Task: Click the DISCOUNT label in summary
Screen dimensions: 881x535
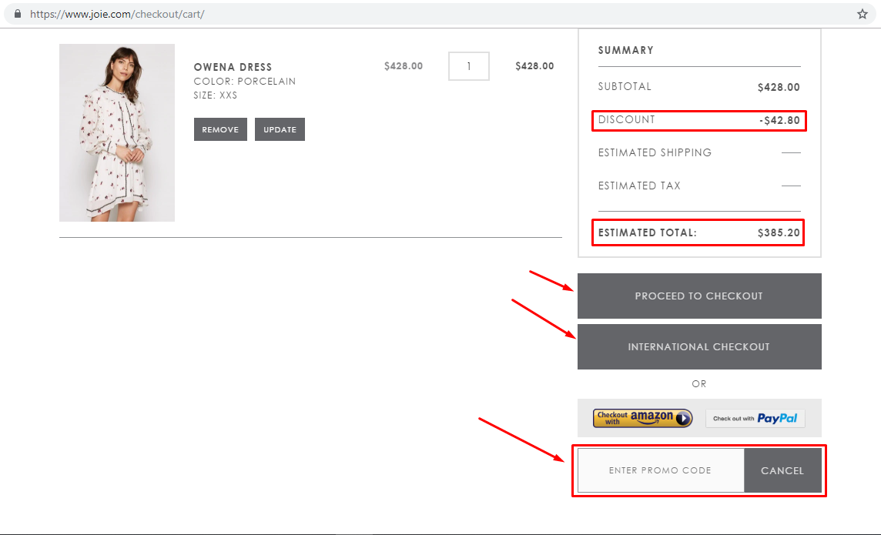Action: pyautogui.click(x=626, y=119)
